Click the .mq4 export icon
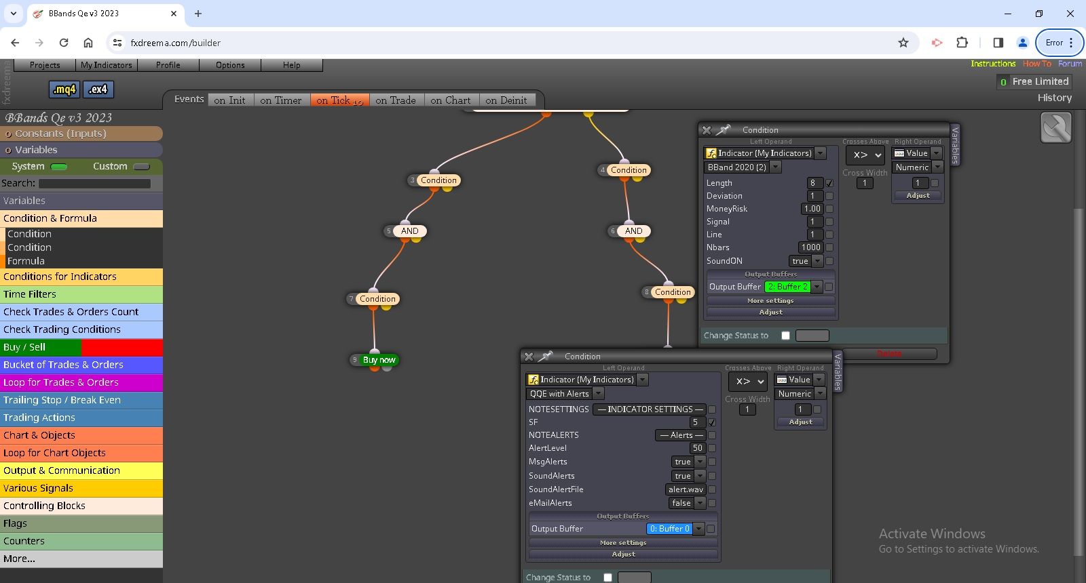1086x583 pixels. coord(64,89)
